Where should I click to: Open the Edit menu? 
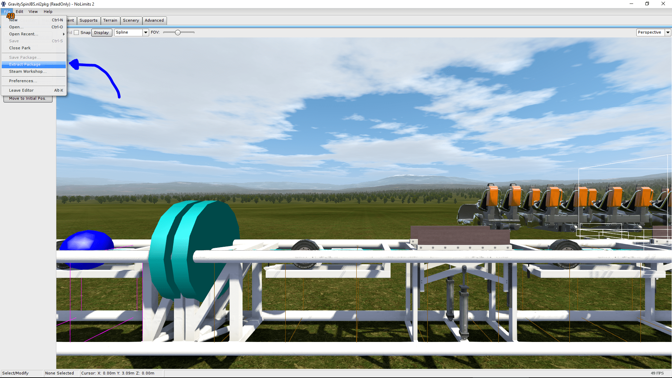tap(19, 12)
